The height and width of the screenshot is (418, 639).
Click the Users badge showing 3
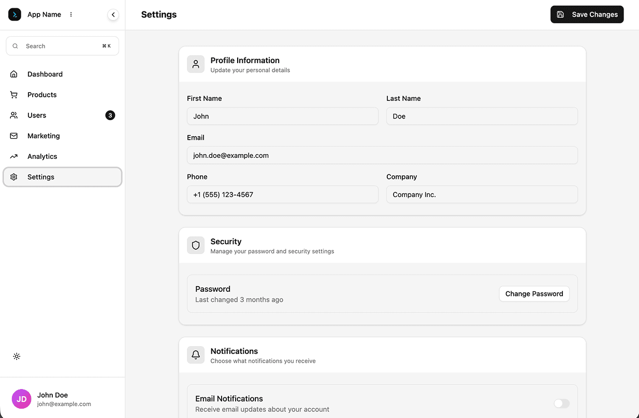(x=110, y=115)
